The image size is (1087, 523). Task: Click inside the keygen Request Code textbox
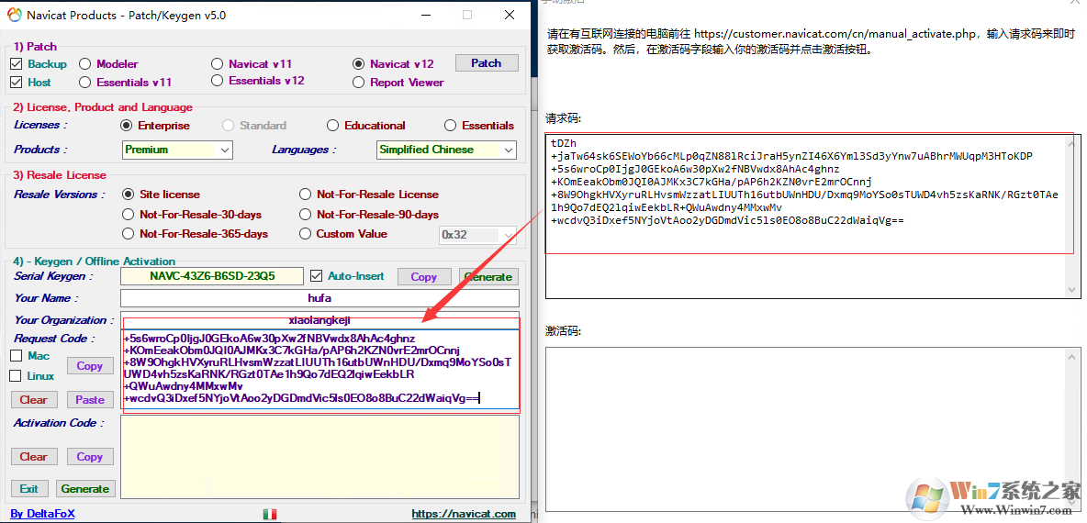pyautogui.click(x=320, y=369)
